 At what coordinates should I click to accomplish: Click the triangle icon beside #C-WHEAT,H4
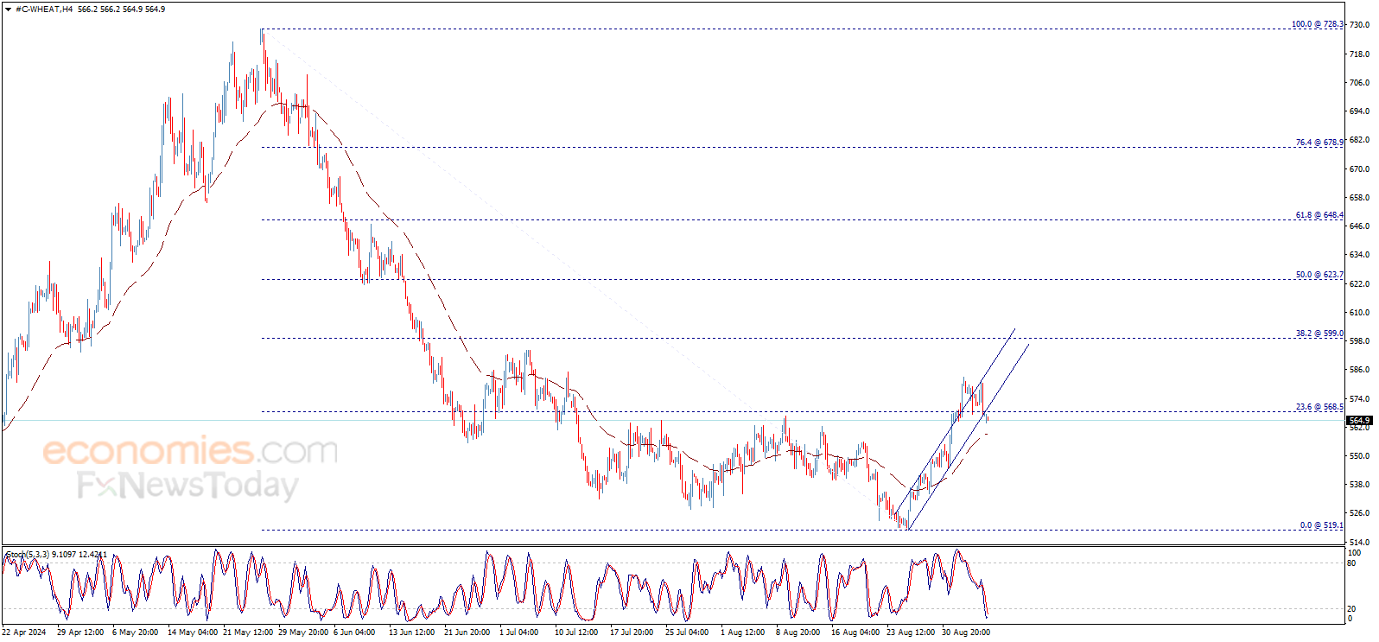tap(8, 10)
